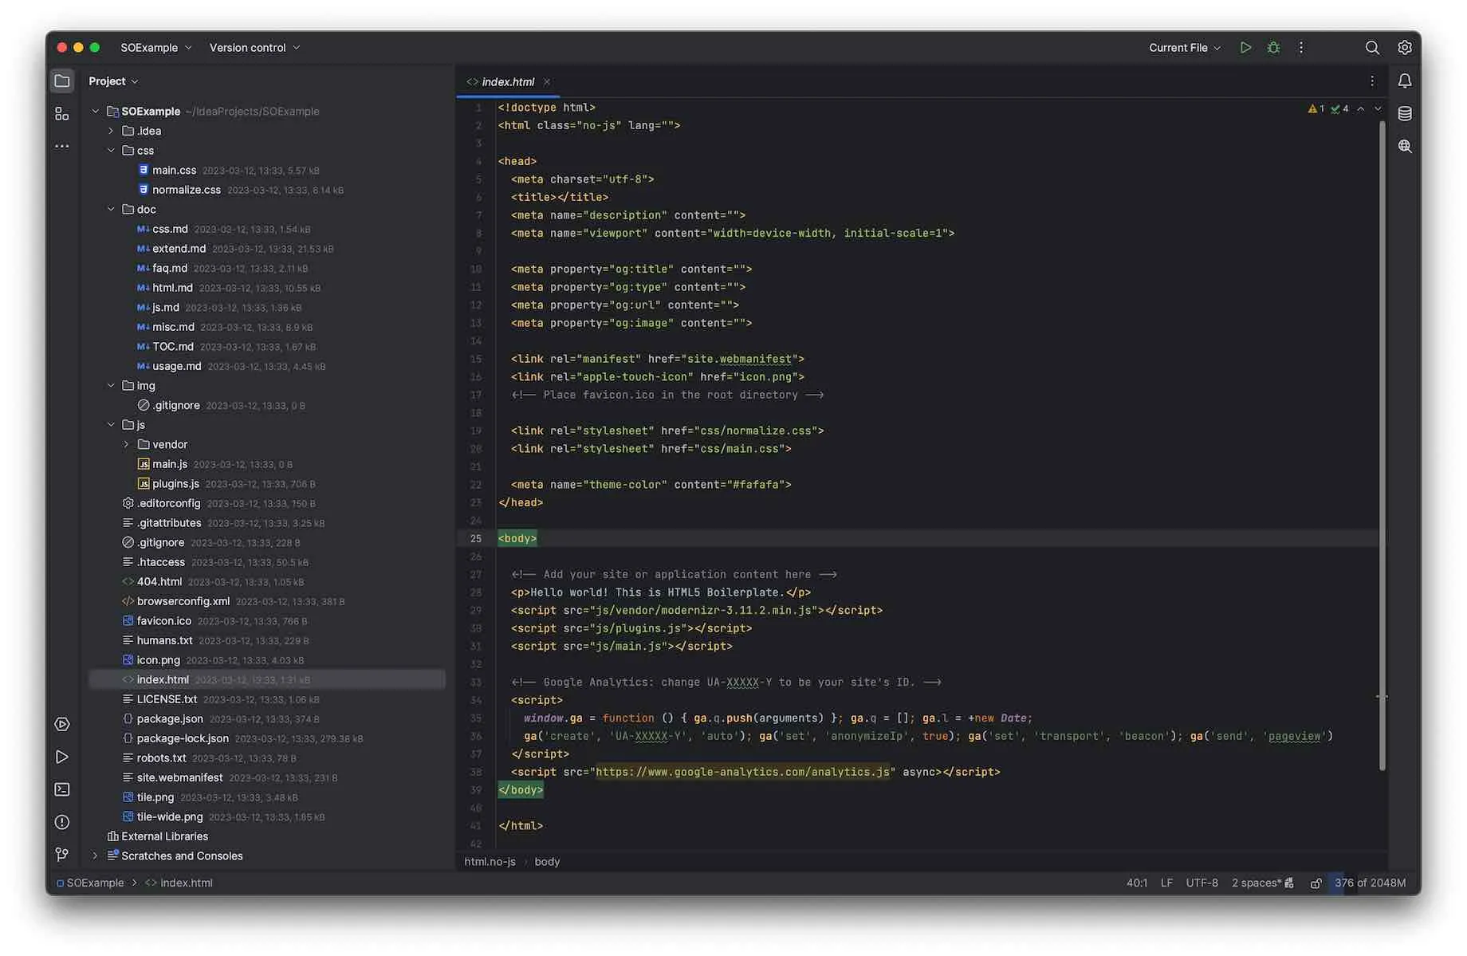Change UTF-8 file encoding
Viewport: 1467px width, 956px height.
tap(1202, 883)
